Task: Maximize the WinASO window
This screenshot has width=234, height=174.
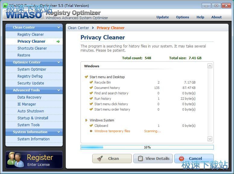Action: [216, 6]
